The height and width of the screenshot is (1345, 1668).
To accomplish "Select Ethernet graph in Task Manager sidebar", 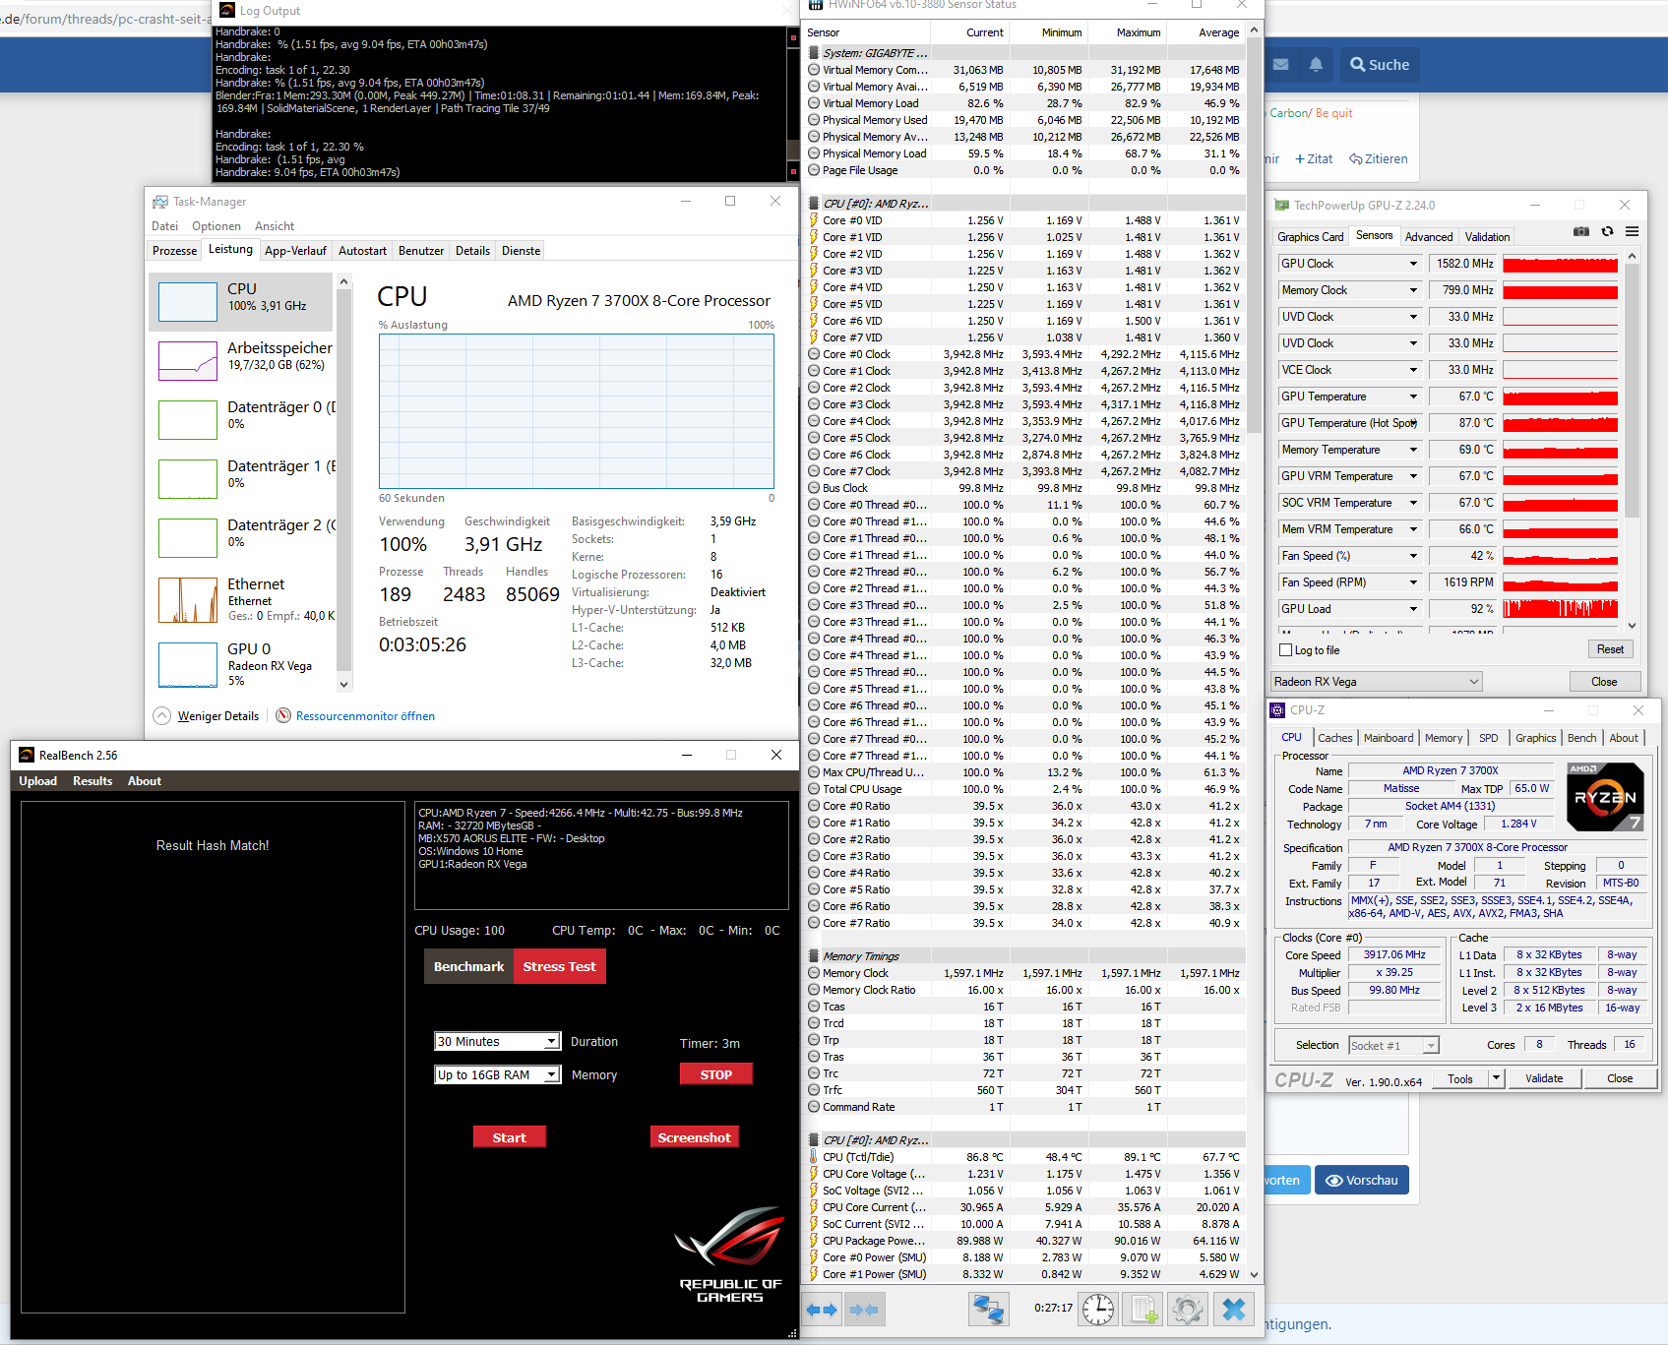I will pyautogui.click(x=188, y=600).
